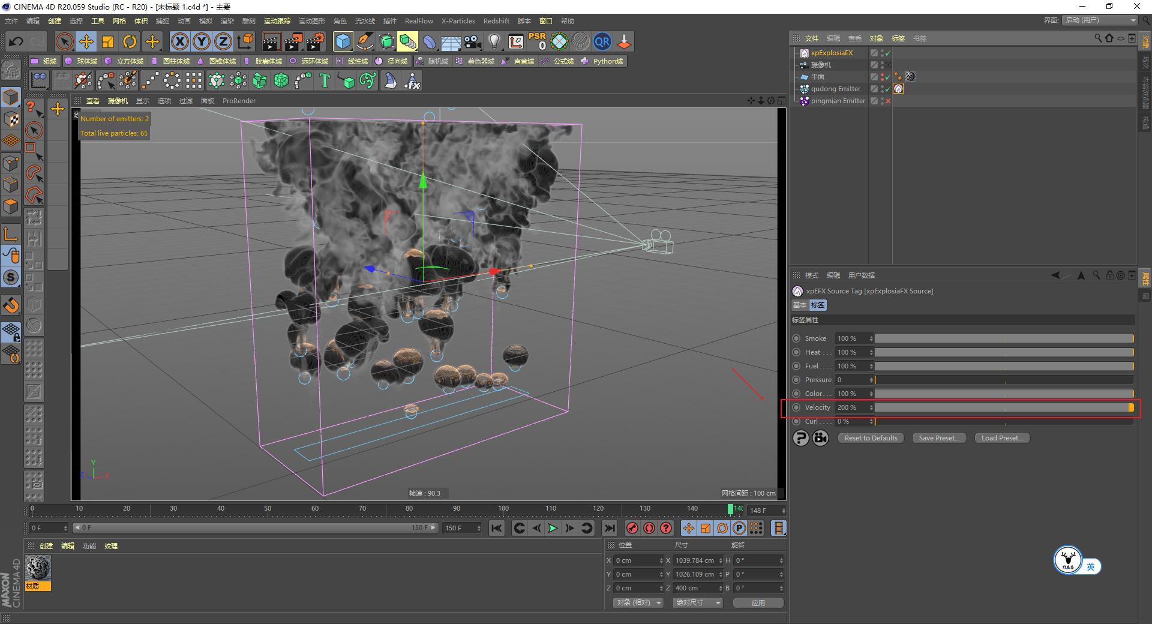The image size is (1152, 624).
Task: Click the PSR 0 coordinates reset icon
Action: coord(538,41)
